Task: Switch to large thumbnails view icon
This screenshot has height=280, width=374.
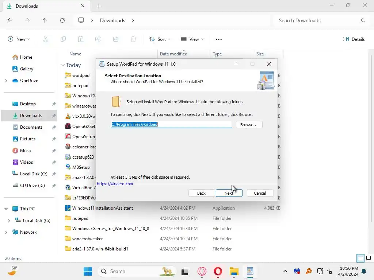Action: pos(369,258)
